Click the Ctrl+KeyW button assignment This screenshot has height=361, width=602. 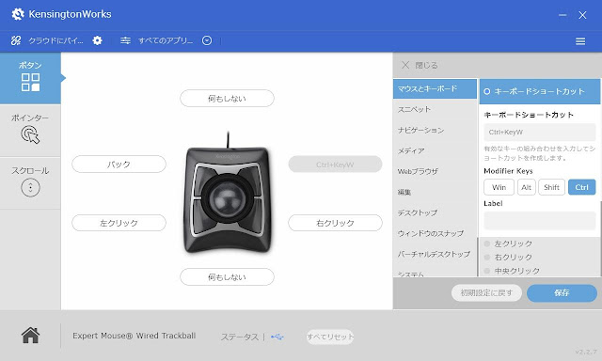(x=335, y=165)
